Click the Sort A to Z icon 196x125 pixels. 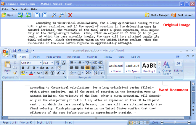[x=96, y=73]
